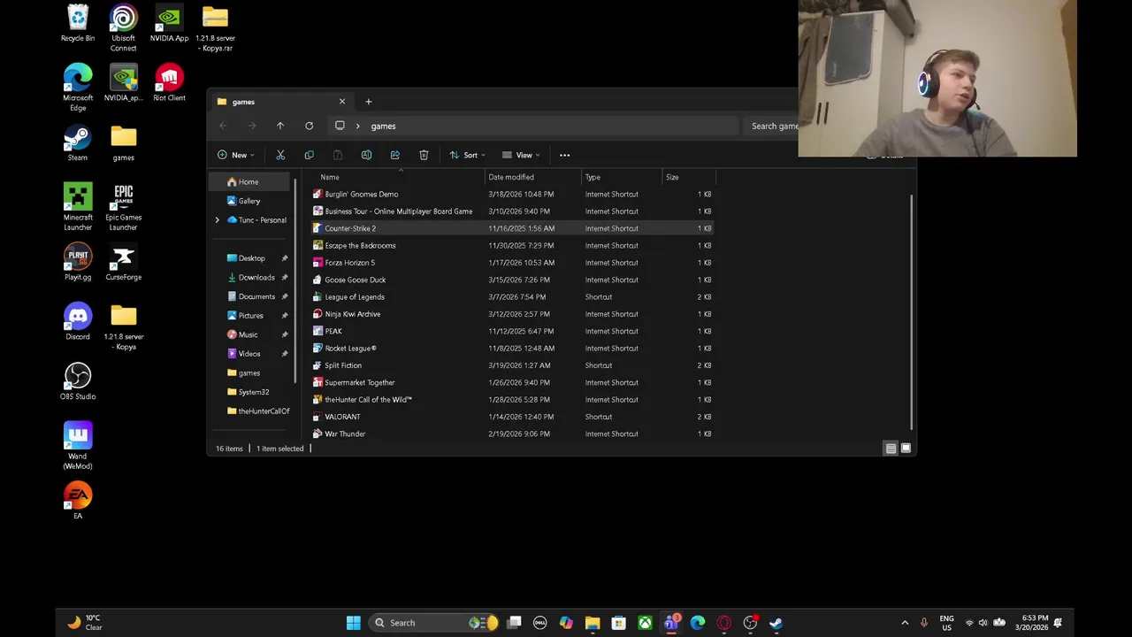
Task: Select 1.21.8 server Kopya.rar desktop file
Action: click(215, 28)
